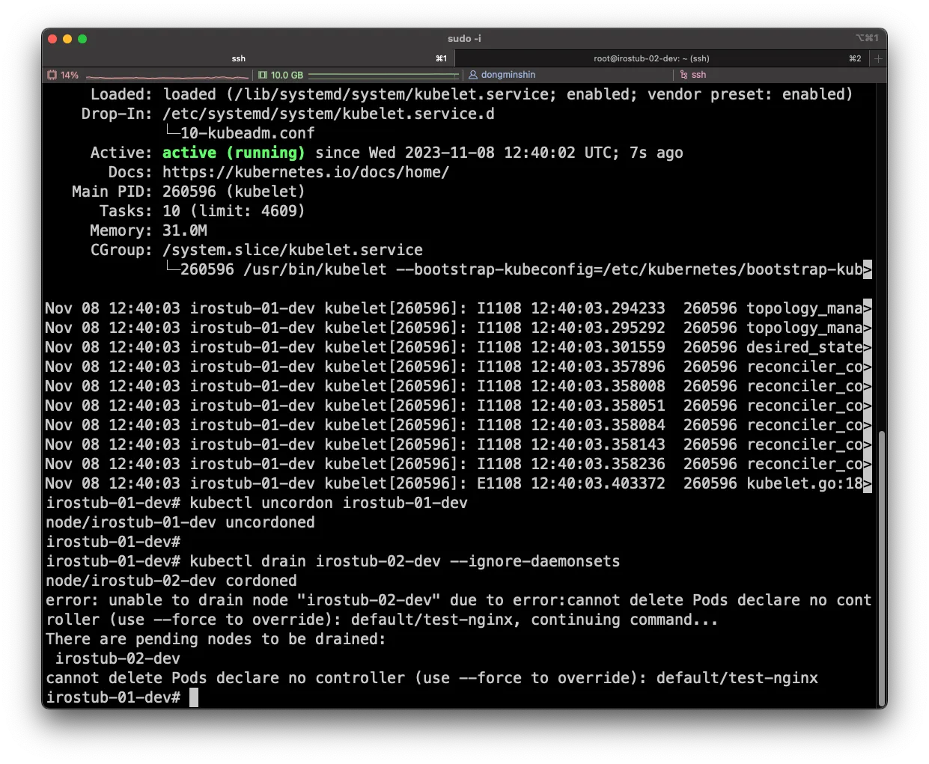Click the cursor at the last prompt

194,697
